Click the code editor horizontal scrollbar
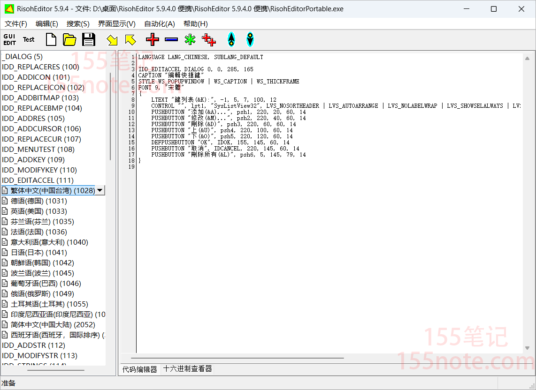This screenshot has height=390, width=536. coord(235,358)
